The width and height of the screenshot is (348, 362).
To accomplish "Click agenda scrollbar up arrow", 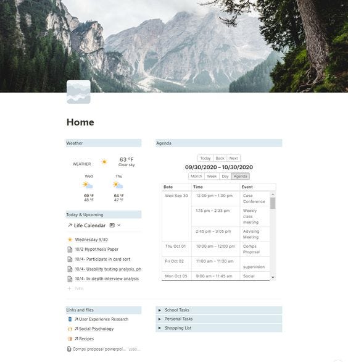I will (273, 195).
